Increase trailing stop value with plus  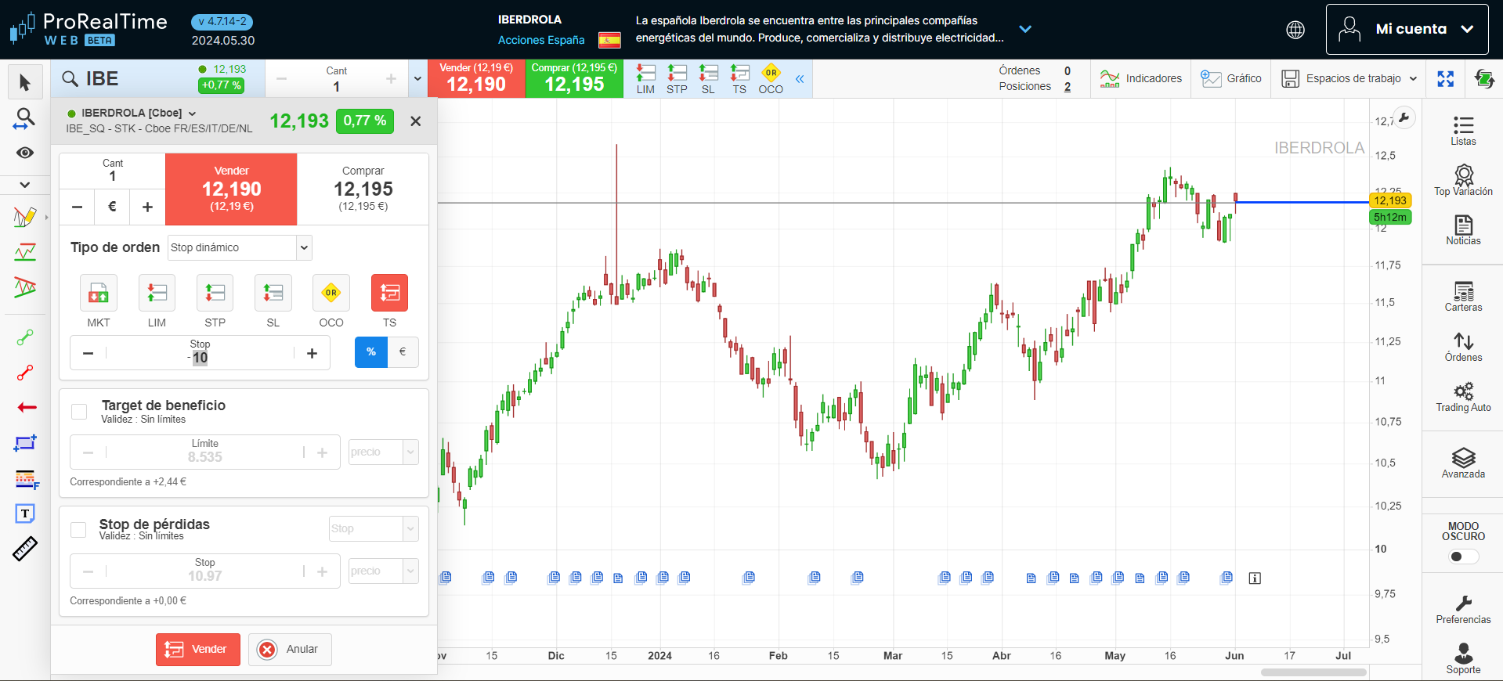[x=312, y=353]
